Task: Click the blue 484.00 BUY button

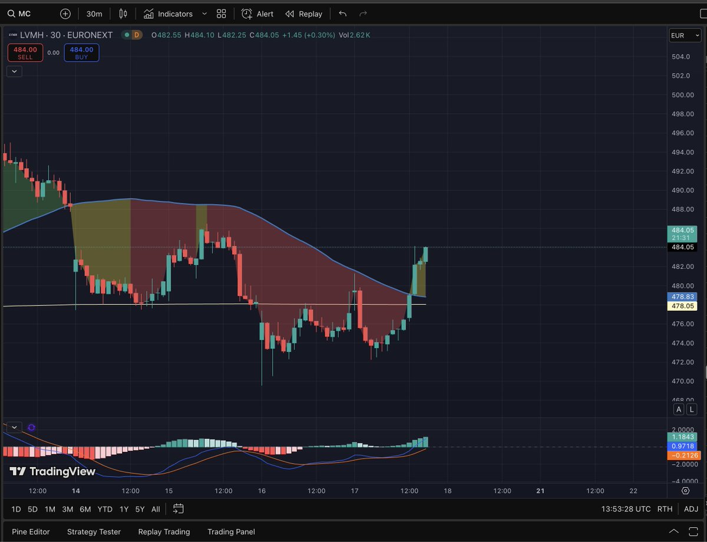Action: [x=81, y=52]
